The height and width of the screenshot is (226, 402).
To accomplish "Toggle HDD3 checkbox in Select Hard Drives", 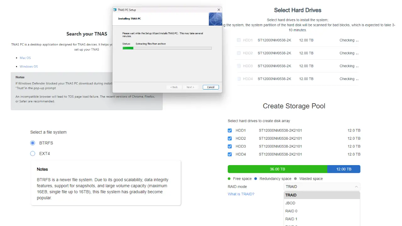I will [x=239, y=66].
